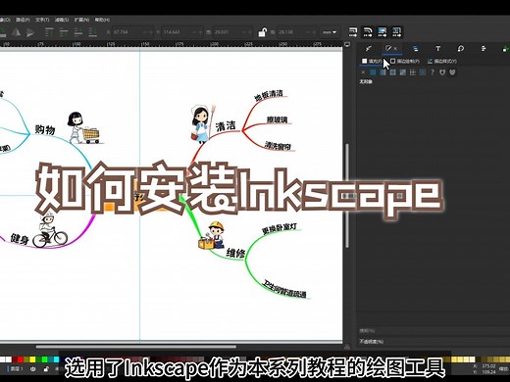
Task: Open the 帮助(H) Help menu
Action: click(102, 20)
